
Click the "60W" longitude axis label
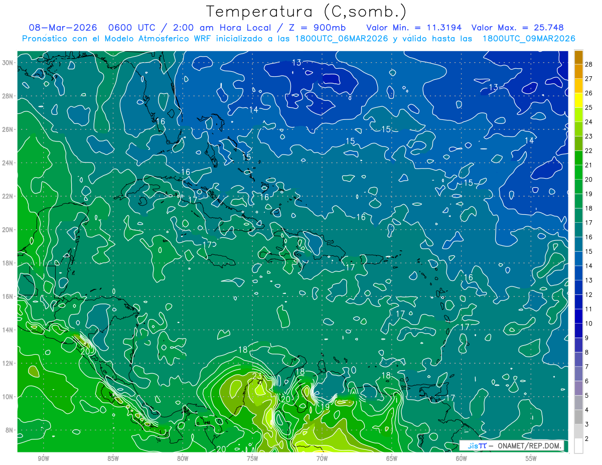click(x=462, y=459)
